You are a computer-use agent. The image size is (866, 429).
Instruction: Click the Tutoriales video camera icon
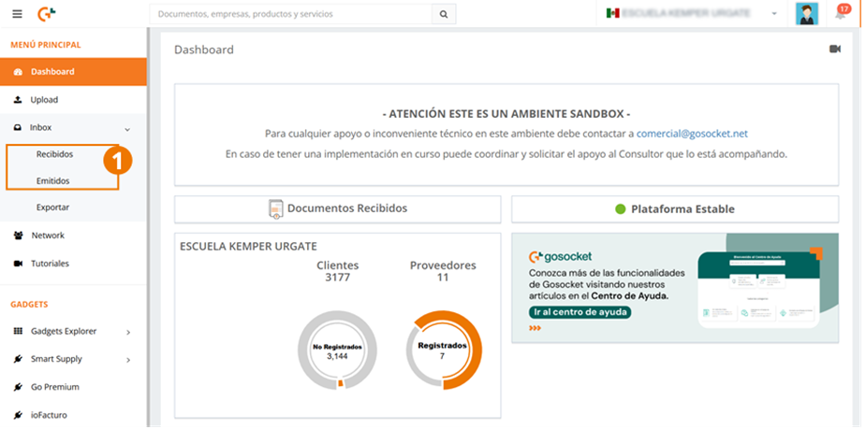(18, 264)
